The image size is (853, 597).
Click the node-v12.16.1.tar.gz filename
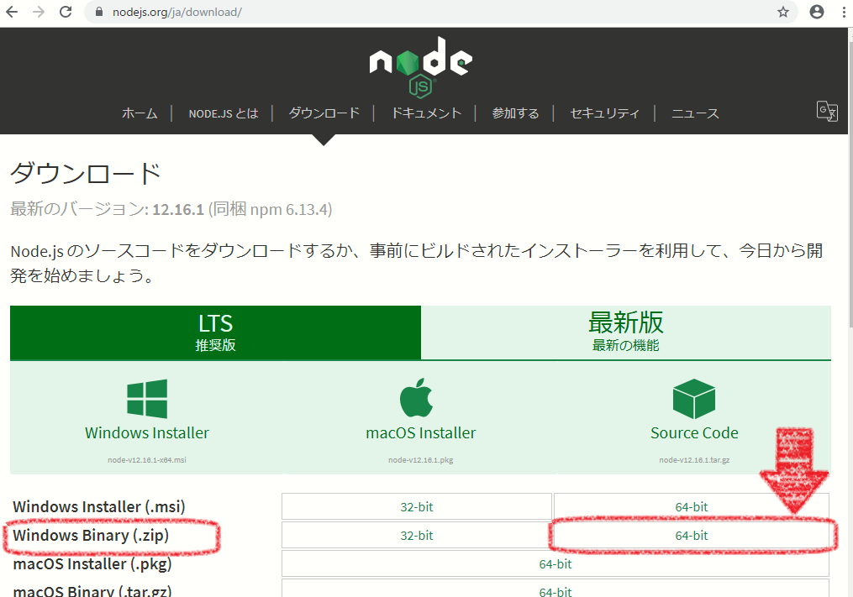(x=694, y=460)
